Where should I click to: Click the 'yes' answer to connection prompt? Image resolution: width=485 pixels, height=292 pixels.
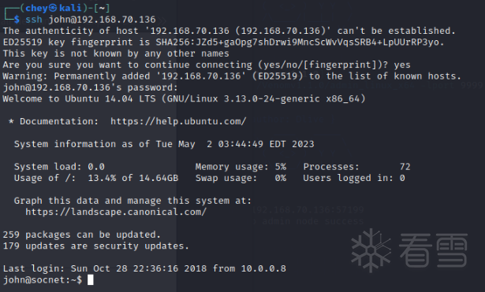401,65
